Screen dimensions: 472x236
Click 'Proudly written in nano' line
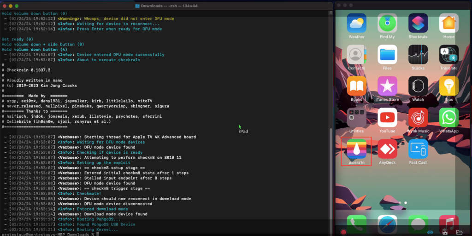tap(32, 81)
